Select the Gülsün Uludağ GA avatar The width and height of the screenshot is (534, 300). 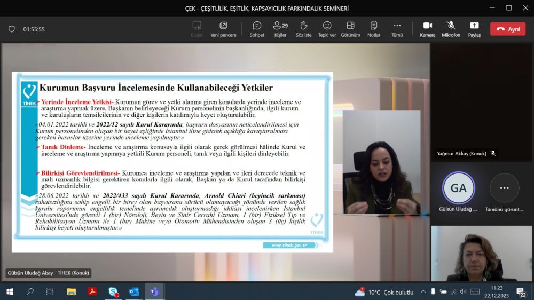pos(458,188)
